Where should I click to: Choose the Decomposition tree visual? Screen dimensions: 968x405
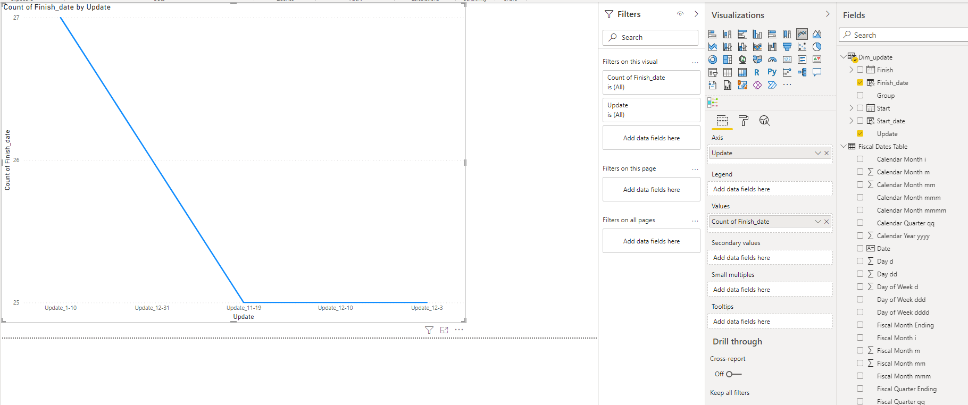coord(802,72)
